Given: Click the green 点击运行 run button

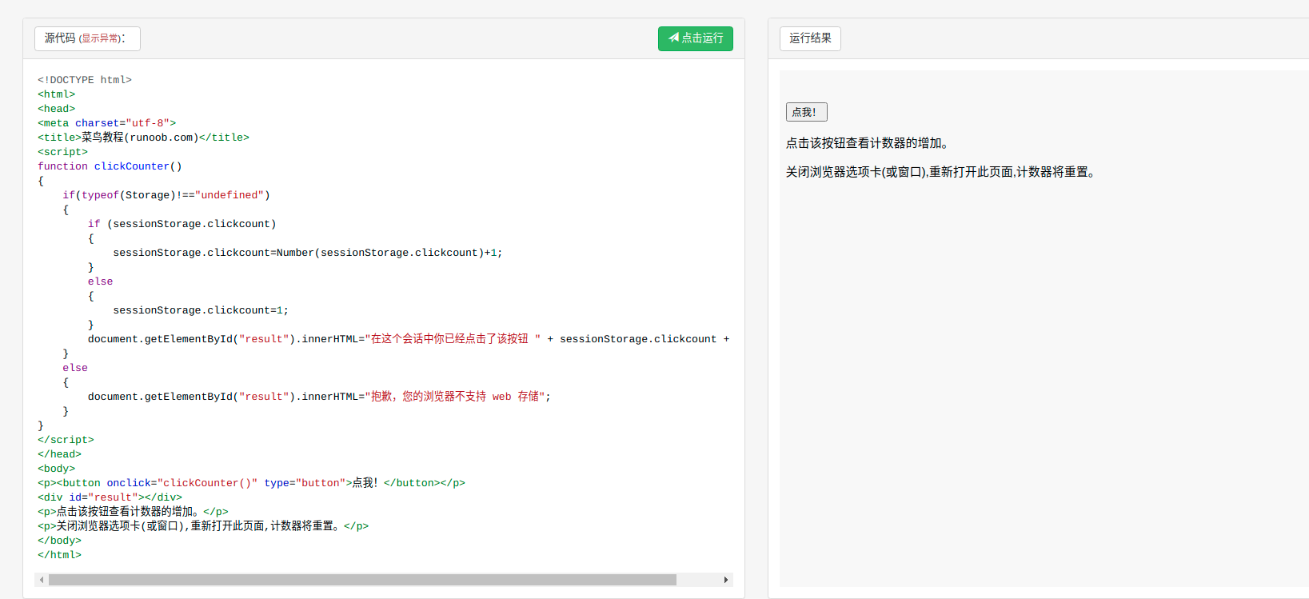Looking at the screenshot, I should 695,38.
